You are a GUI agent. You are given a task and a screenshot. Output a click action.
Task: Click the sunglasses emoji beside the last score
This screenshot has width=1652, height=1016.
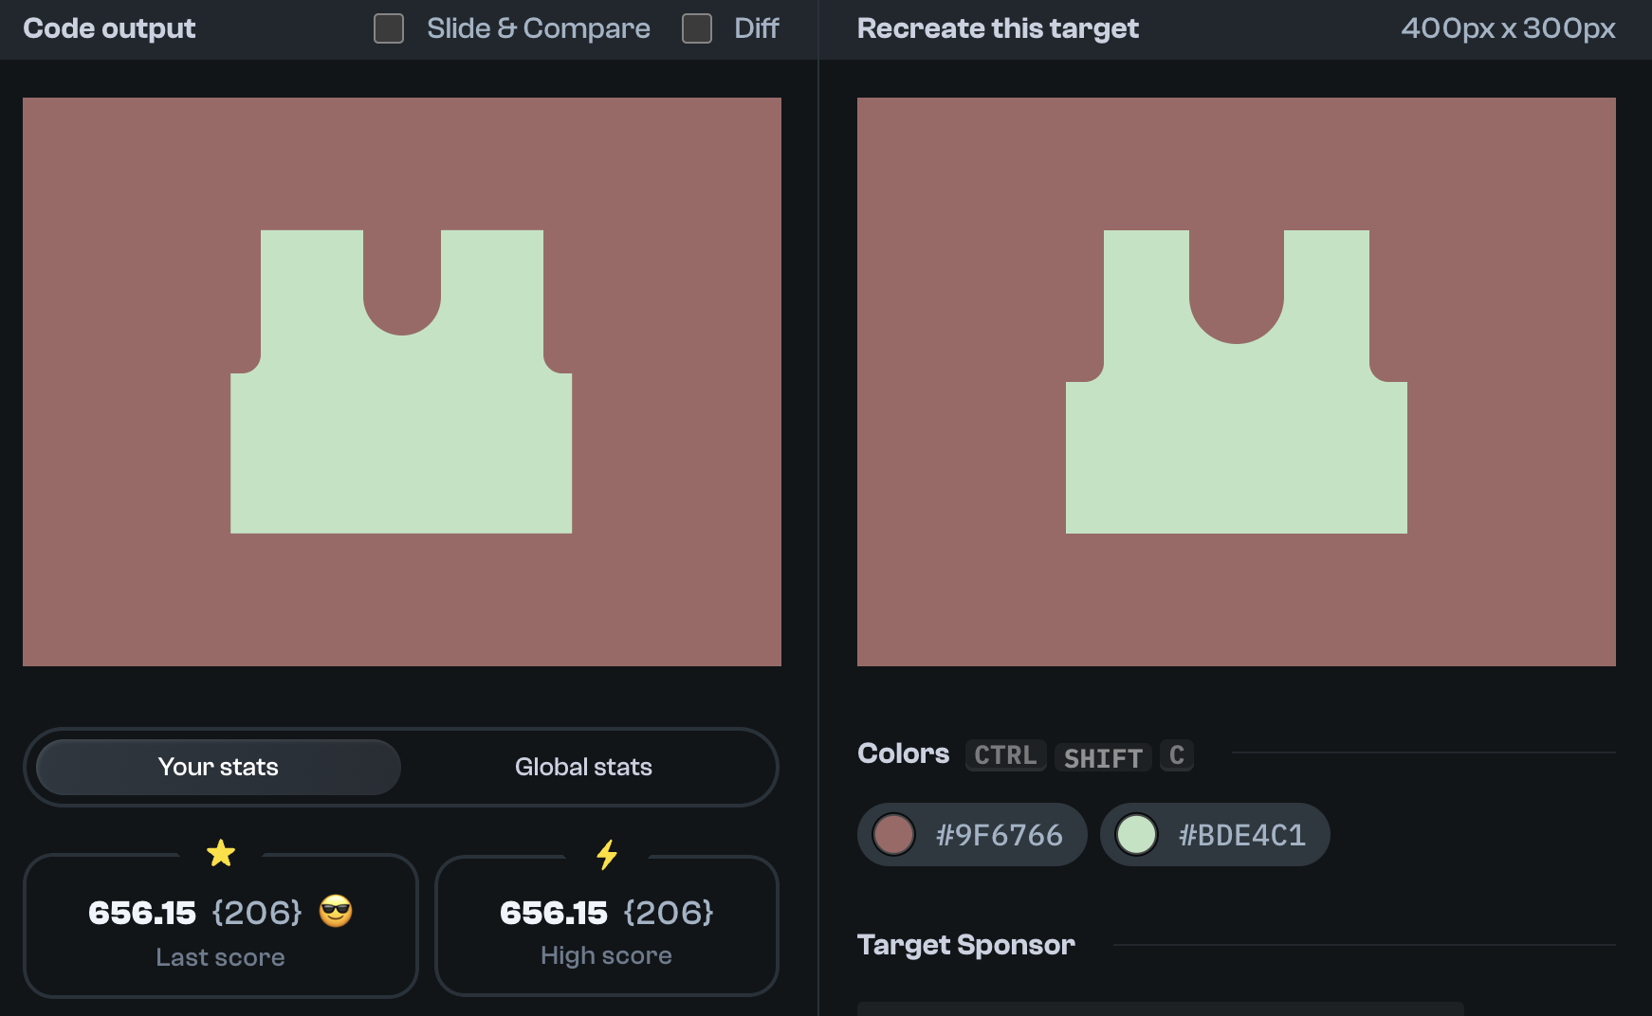click(x=336, y=911)
